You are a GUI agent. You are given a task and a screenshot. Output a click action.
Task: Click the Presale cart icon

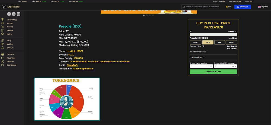[x=2, y=27]
